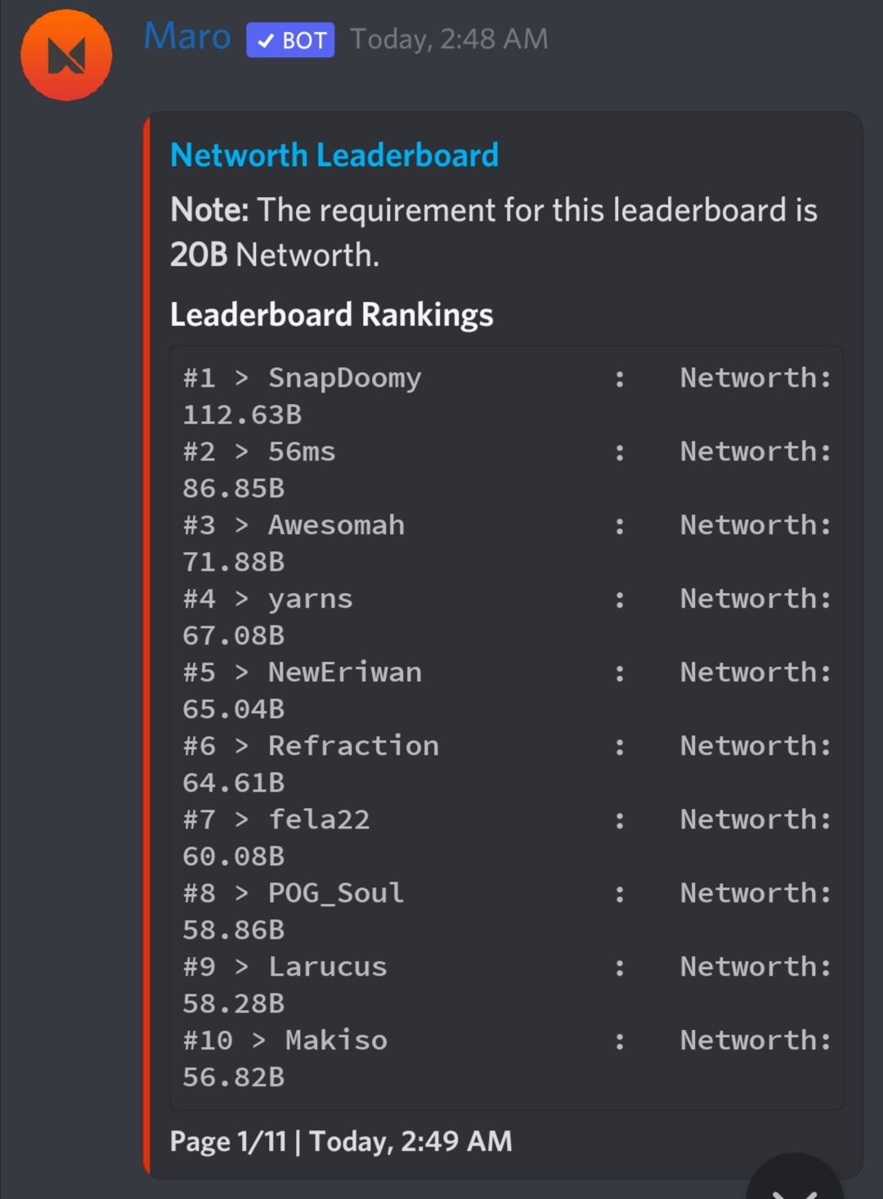Click the Page 1/11 footer text

pos(228,1141)
